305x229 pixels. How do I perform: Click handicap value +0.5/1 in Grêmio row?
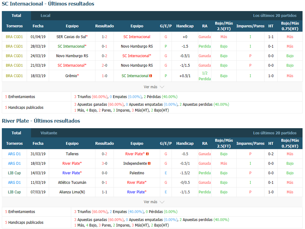[185, 76]
